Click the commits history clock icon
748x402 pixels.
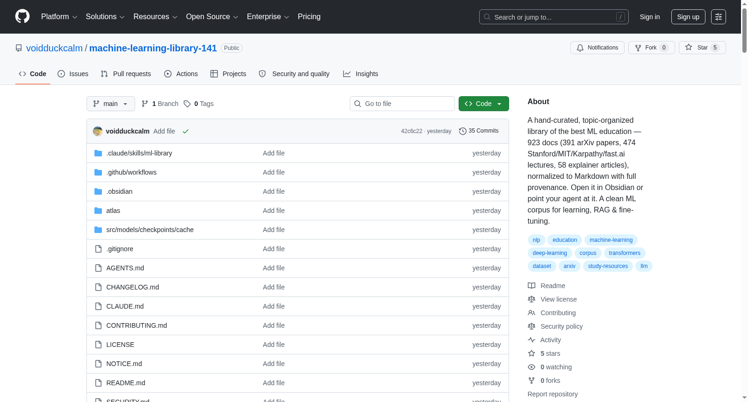tap(463, 131)
